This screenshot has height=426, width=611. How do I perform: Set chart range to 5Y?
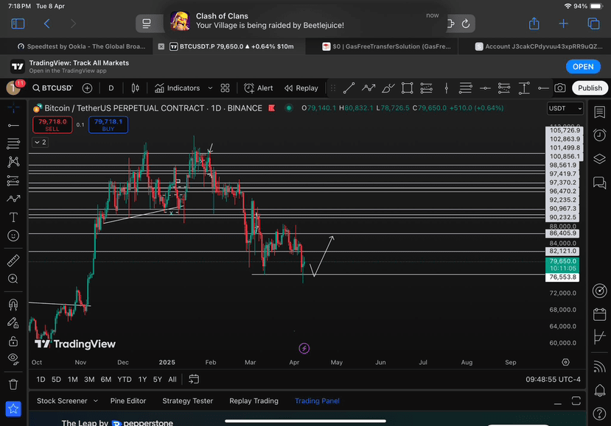coord(157,380)
